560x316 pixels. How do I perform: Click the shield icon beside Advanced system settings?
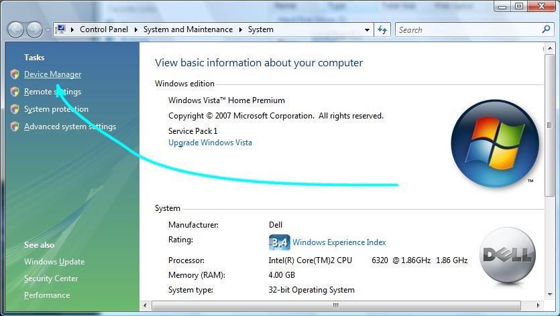(15, 127)
